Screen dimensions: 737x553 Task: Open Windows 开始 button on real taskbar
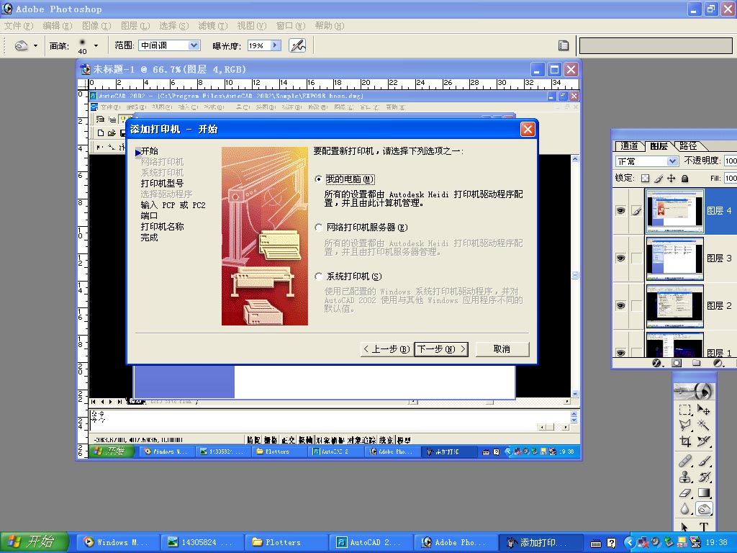(x=34, y=542)
